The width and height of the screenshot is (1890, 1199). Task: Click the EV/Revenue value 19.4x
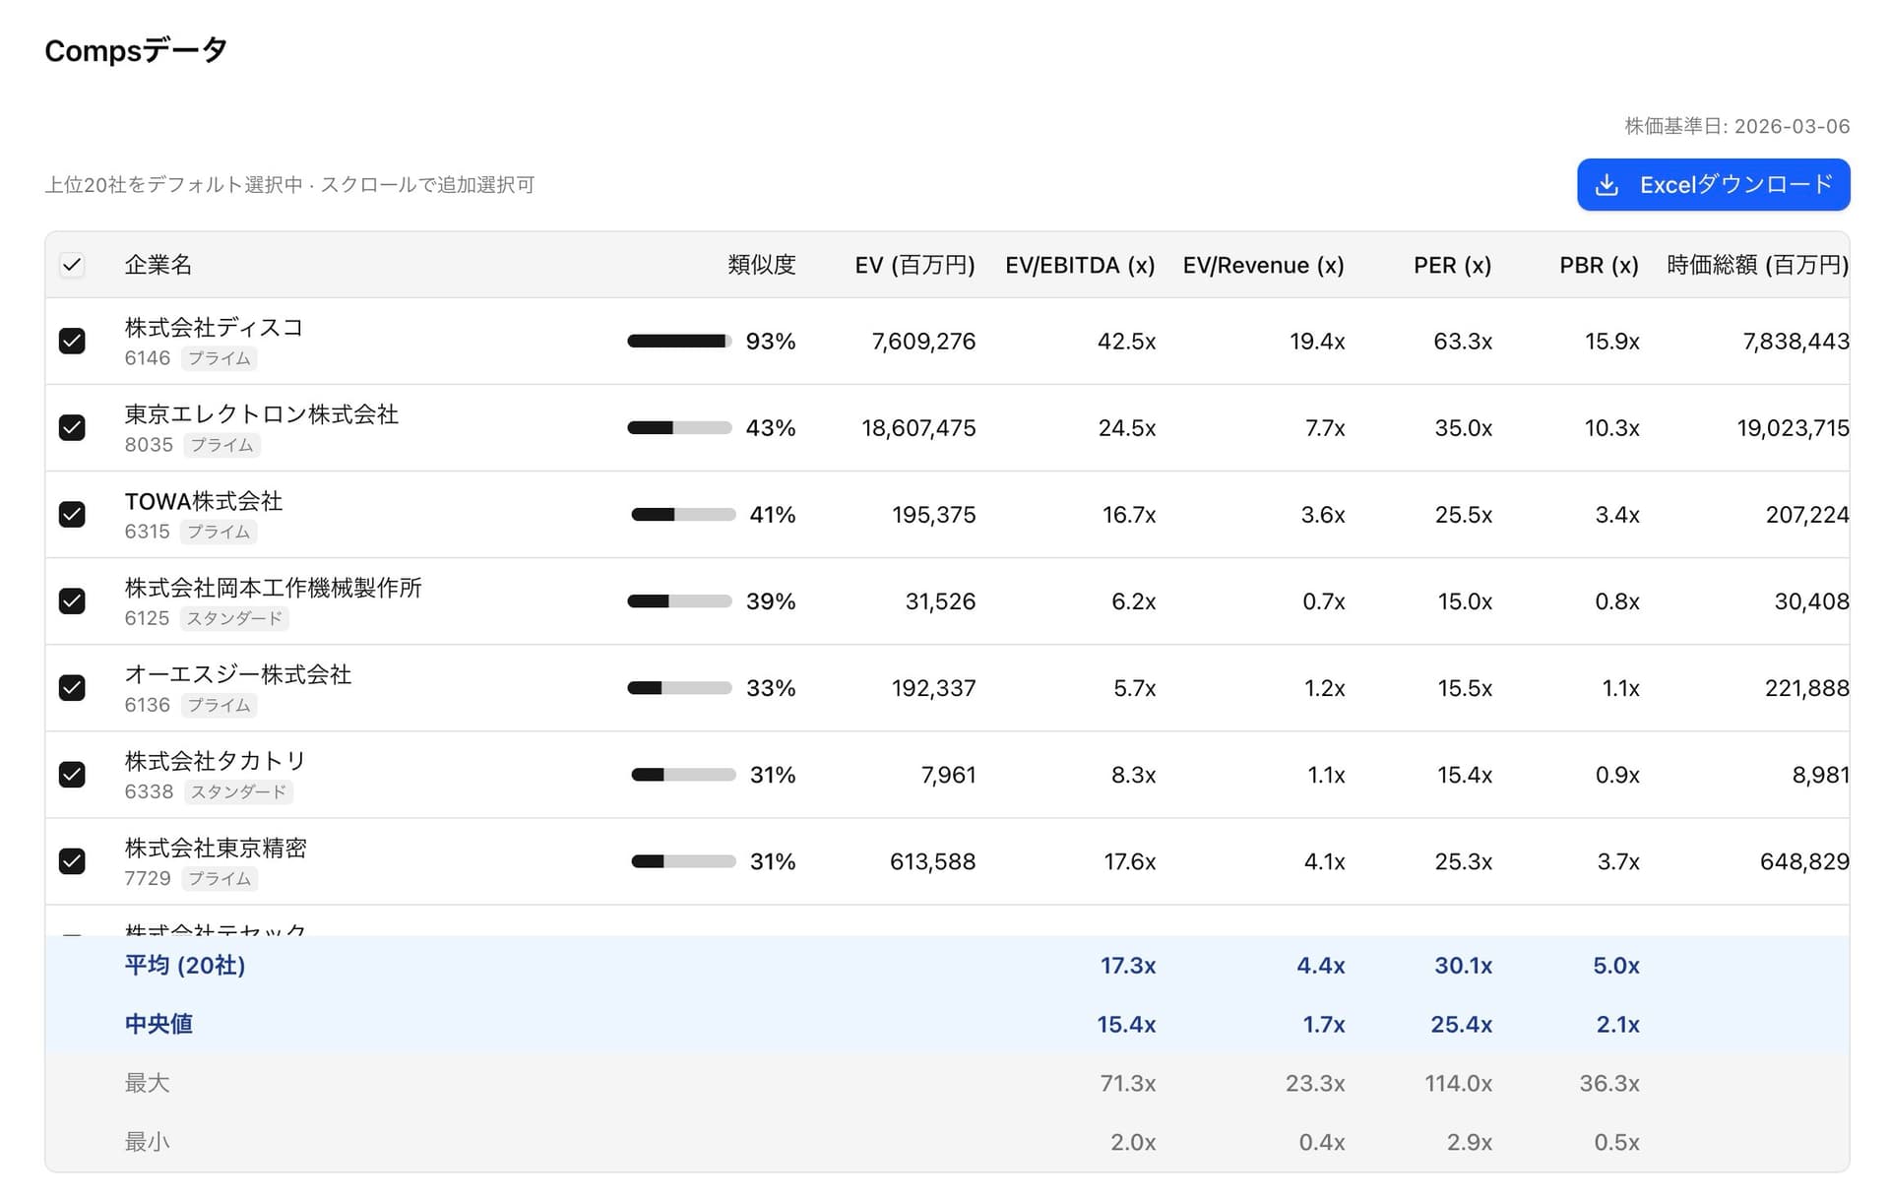[1317, 342]
